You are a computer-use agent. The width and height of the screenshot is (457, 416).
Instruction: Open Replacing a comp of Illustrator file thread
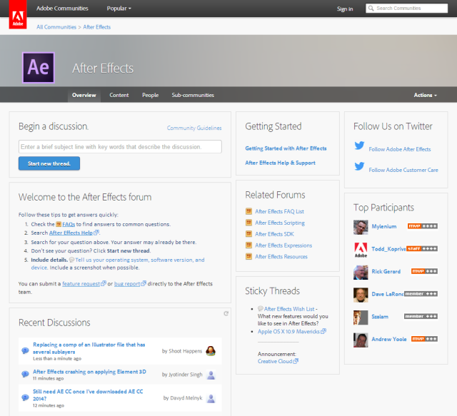[89, 348]
